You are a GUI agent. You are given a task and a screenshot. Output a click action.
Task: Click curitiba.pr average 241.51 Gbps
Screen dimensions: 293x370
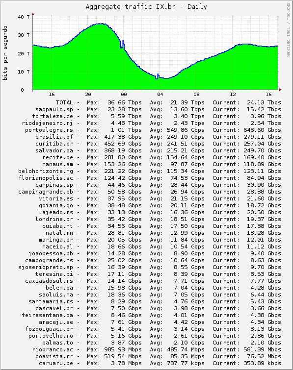click(186, 144)
